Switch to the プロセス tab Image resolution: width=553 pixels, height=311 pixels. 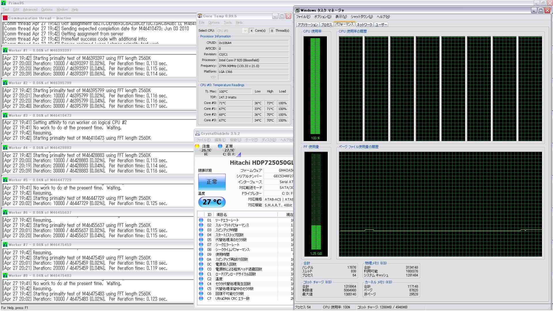tap(326, 25)
